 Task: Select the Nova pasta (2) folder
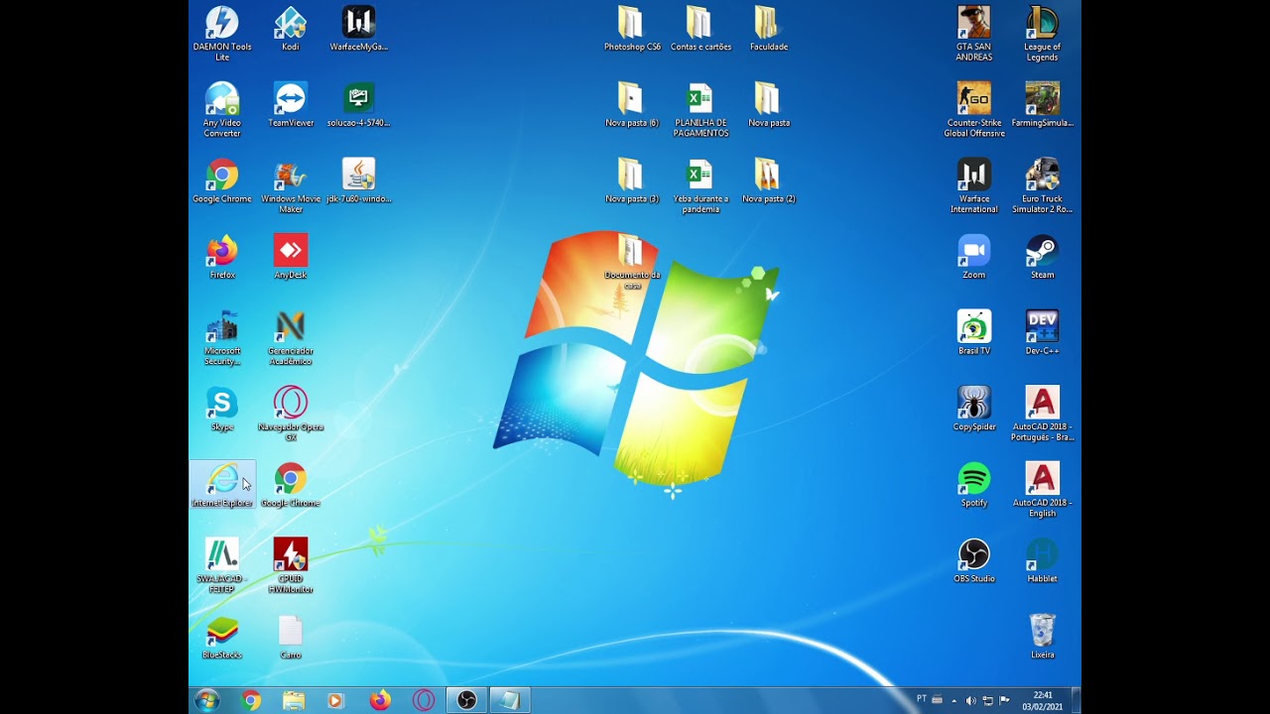pos(768,180)
